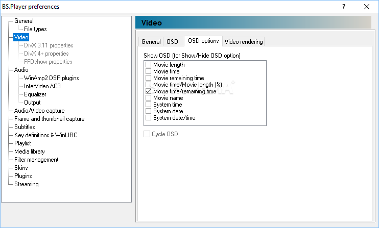Toggle the Movie name checkbox
The width and height of the screenshot is (379, 228).
149,98
